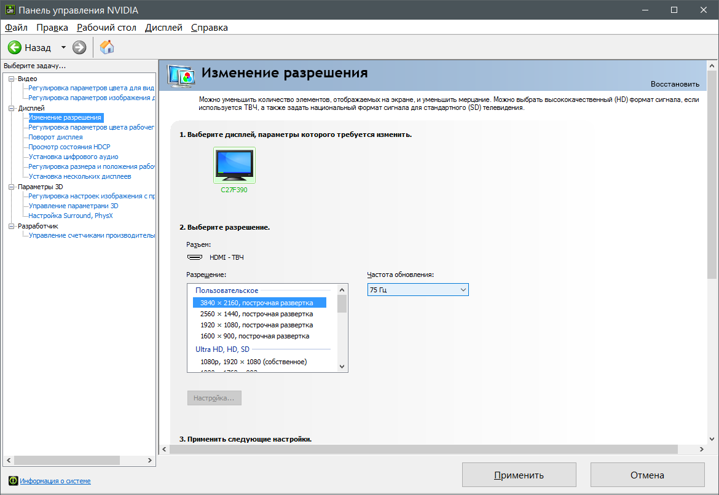Open Настройка Surround, PhysX
This screenshot has height=495, width=719.
pyautogui.click(x=71, y=216)
